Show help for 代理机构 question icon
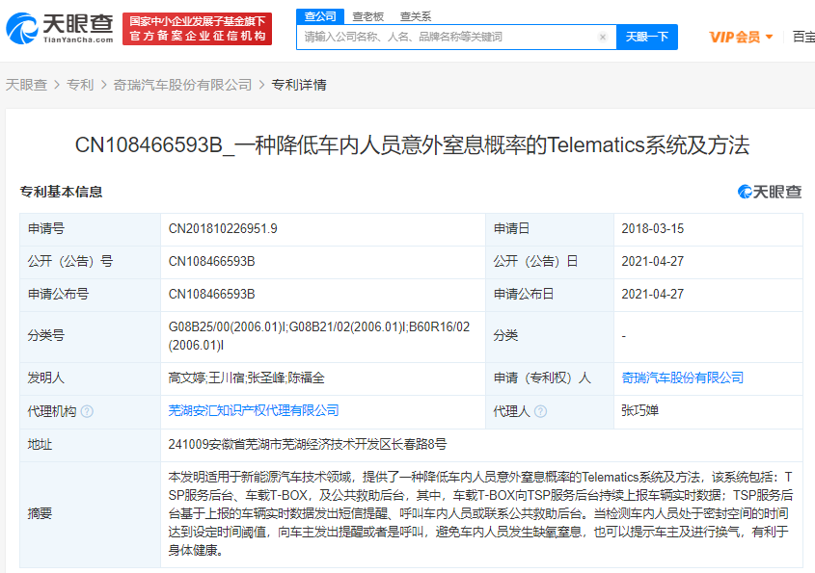Viewport: 815px width, 573px height. point(88,411)
